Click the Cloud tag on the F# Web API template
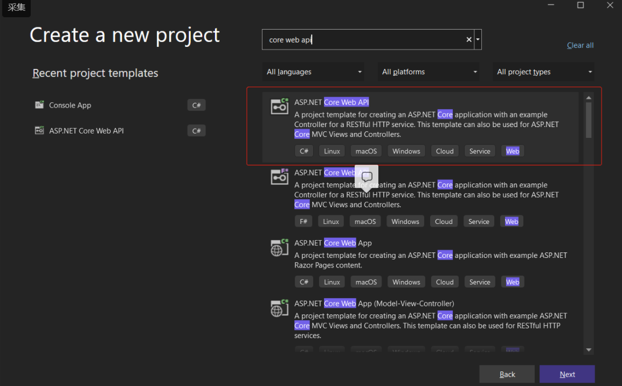Image resolution: width=622 pixels, height=386 pixels. (444, 221)
